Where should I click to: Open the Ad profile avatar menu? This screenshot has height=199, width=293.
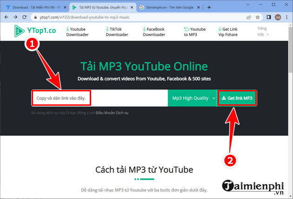pos(278,17)
